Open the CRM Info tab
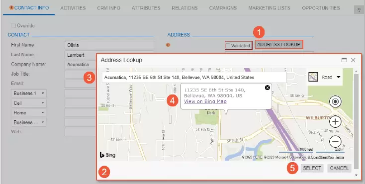 coord(109,8)
